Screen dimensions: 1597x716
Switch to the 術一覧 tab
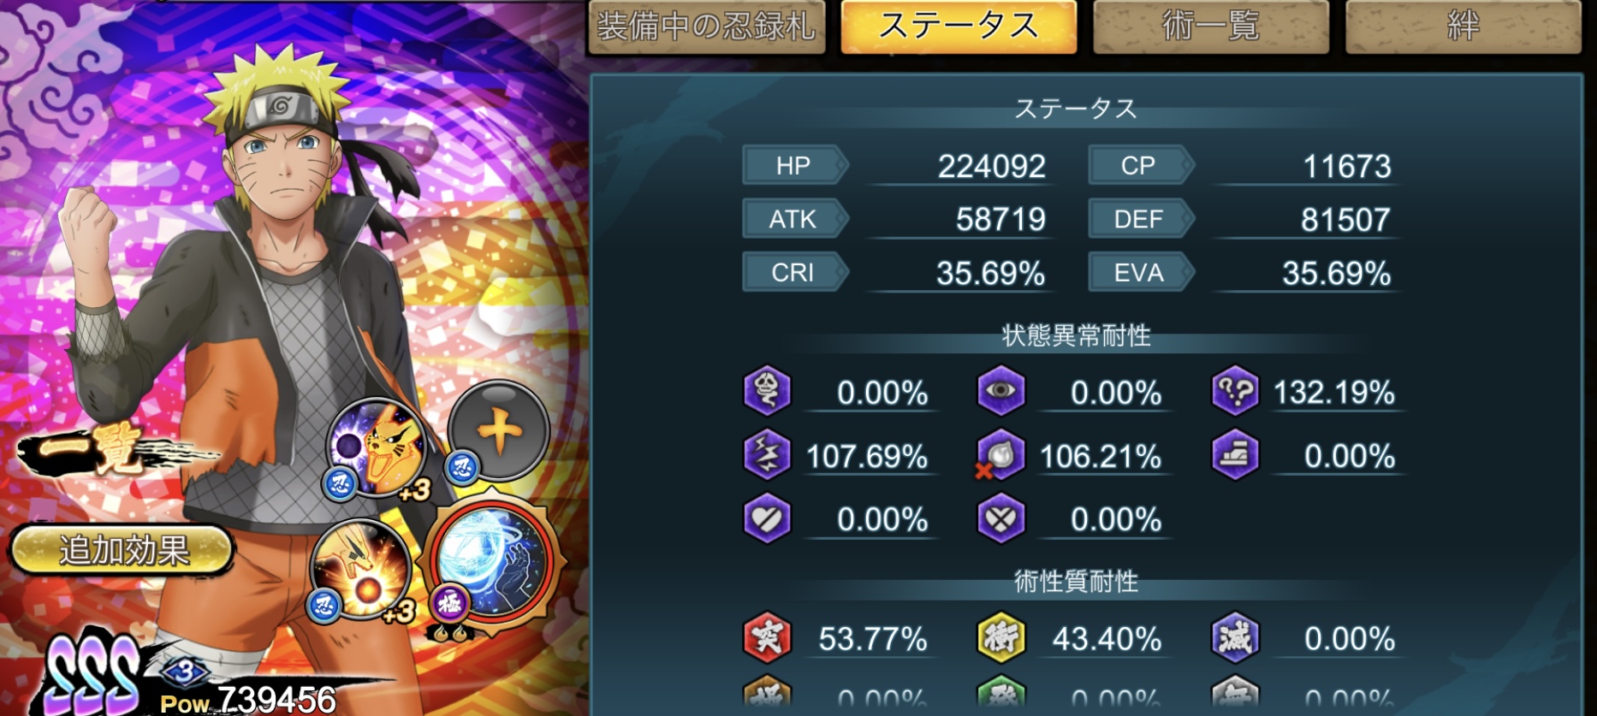click(1211, 27)
